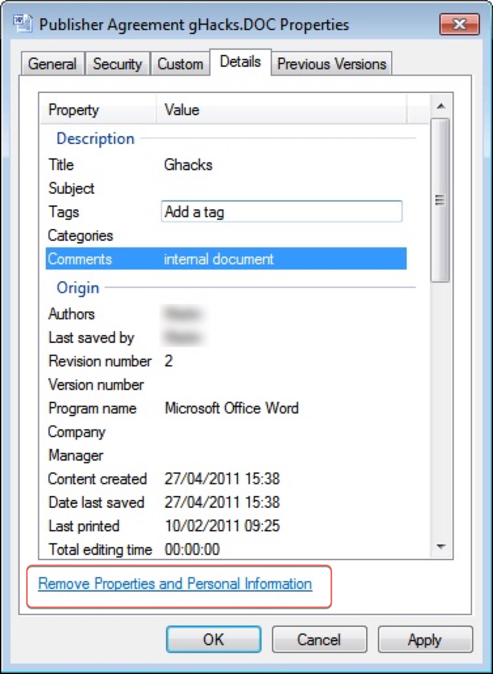Click the Add a tag input field

click(281, 212)
